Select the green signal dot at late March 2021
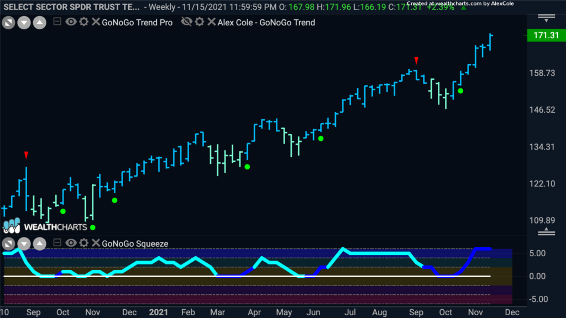 point(247,167)
